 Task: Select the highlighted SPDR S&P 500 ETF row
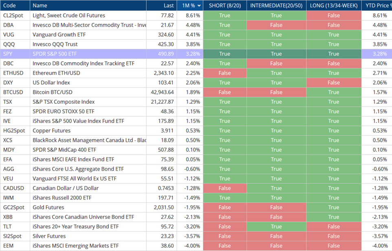[55, 54]
